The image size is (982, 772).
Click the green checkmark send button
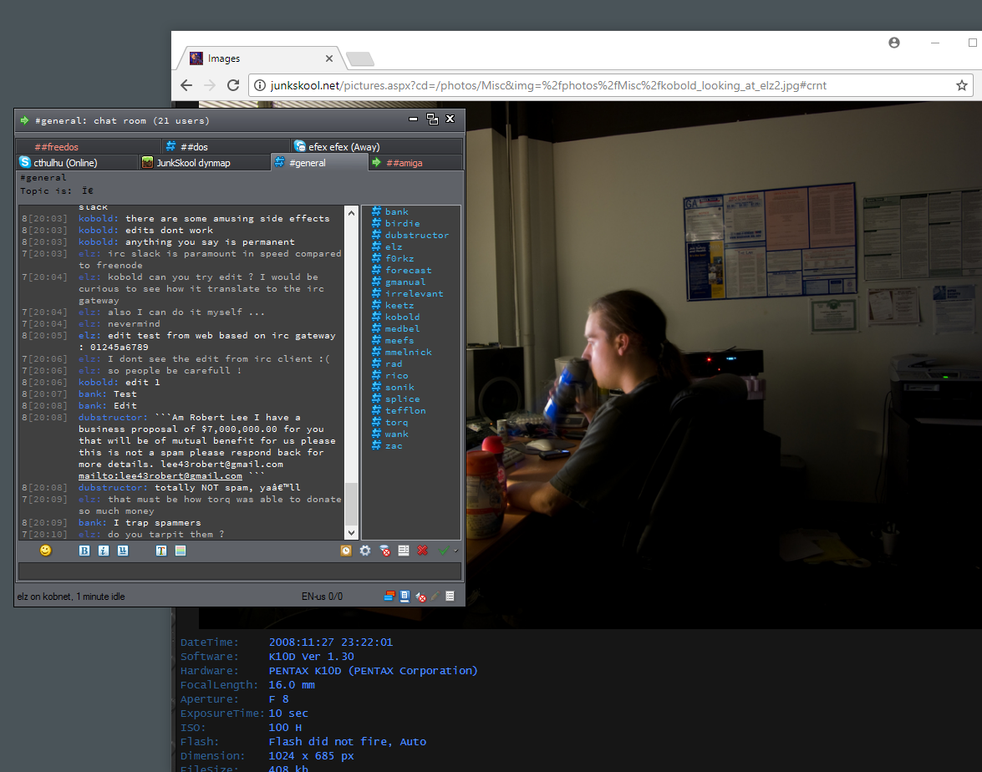pos(444,551)
